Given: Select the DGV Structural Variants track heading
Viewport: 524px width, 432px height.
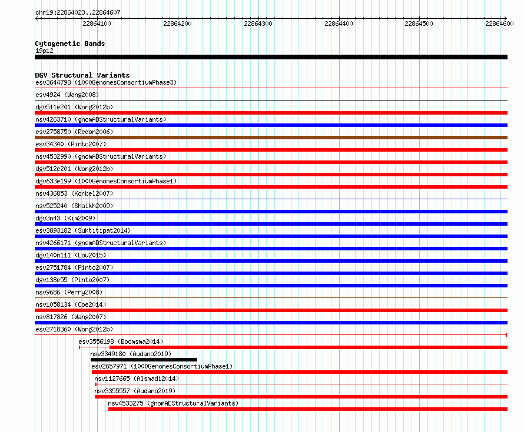Looking at the screenshot, I should [82, 75].
